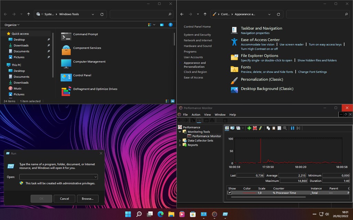Launch Microsoft Edge from the taskbar
The width and height of the screenshot is (353, 220).
click(x=161, y=214)
